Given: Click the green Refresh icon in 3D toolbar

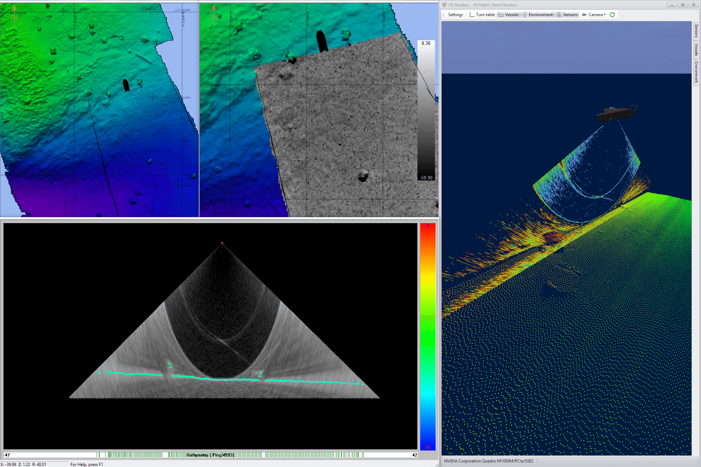Looking at the screenshot, I should point(612,15).
